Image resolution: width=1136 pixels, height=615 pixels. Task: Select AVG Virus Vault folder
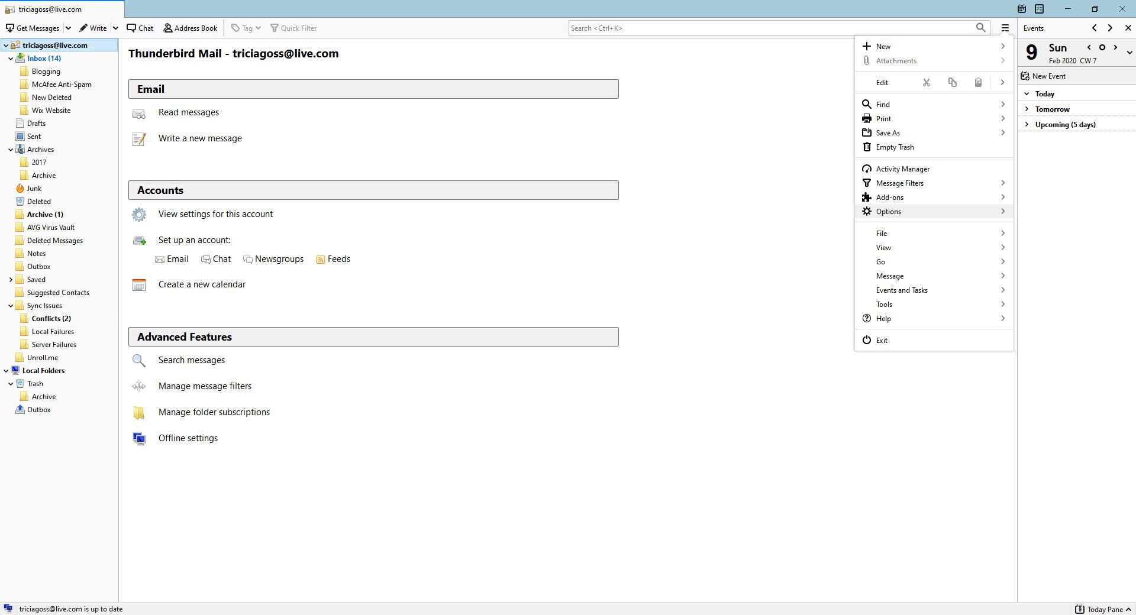pyautogui.click(x=50, y=227)
